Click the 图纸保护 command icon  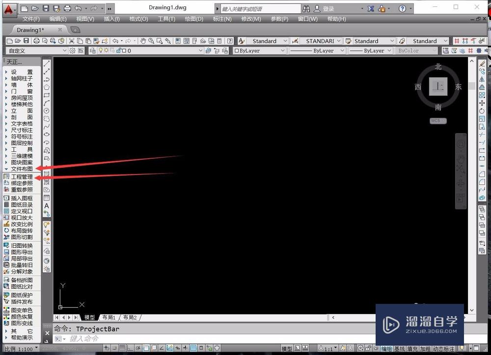[x=6, y=295]
